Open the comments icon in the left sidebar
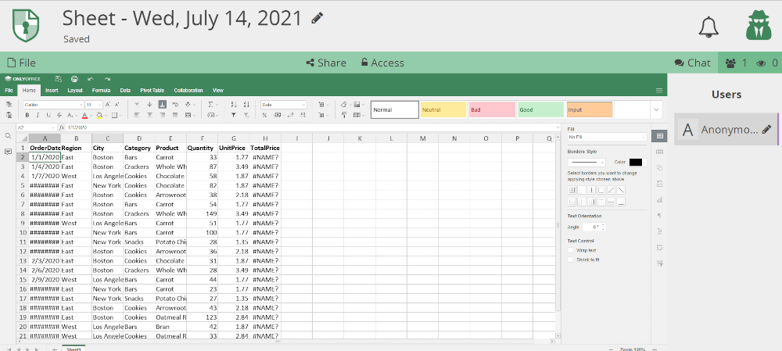 tap(8, 152)
